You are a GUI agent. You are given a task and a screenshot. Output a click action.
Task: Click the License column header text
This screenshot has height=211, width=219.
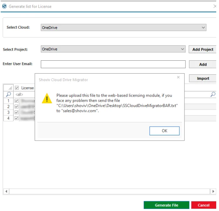tap(28, 88)
